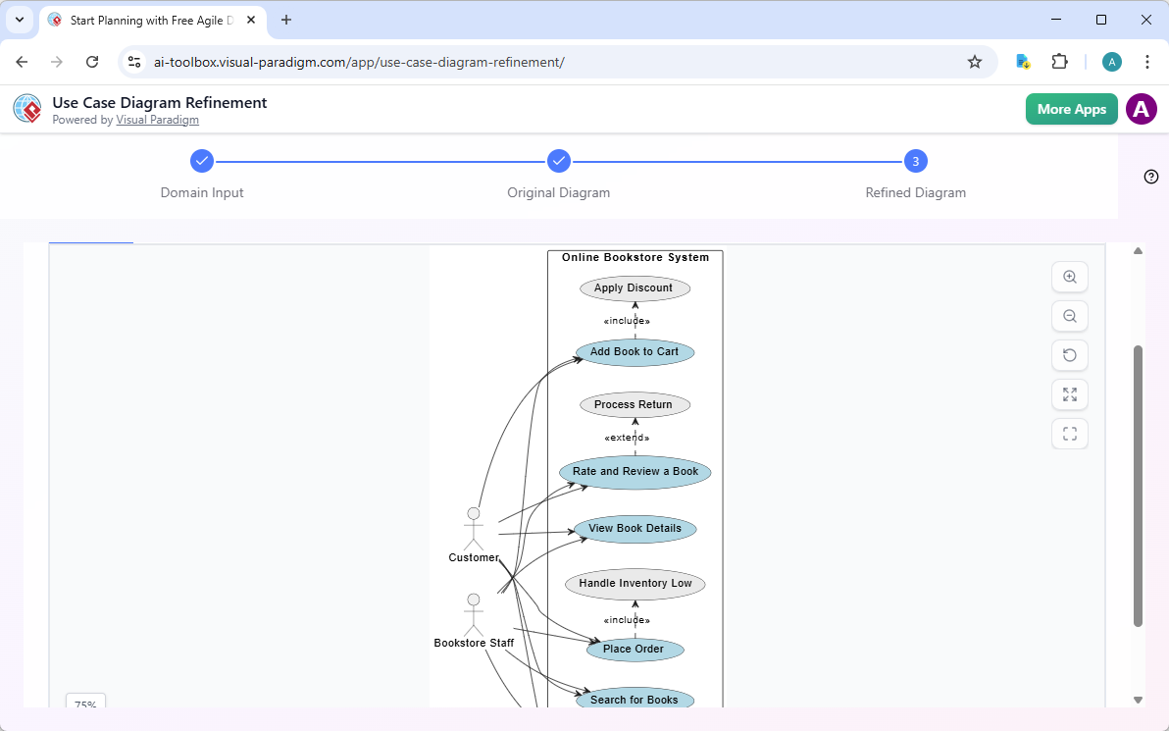Bookmark this page with the star icon

[x=974, y=61]
